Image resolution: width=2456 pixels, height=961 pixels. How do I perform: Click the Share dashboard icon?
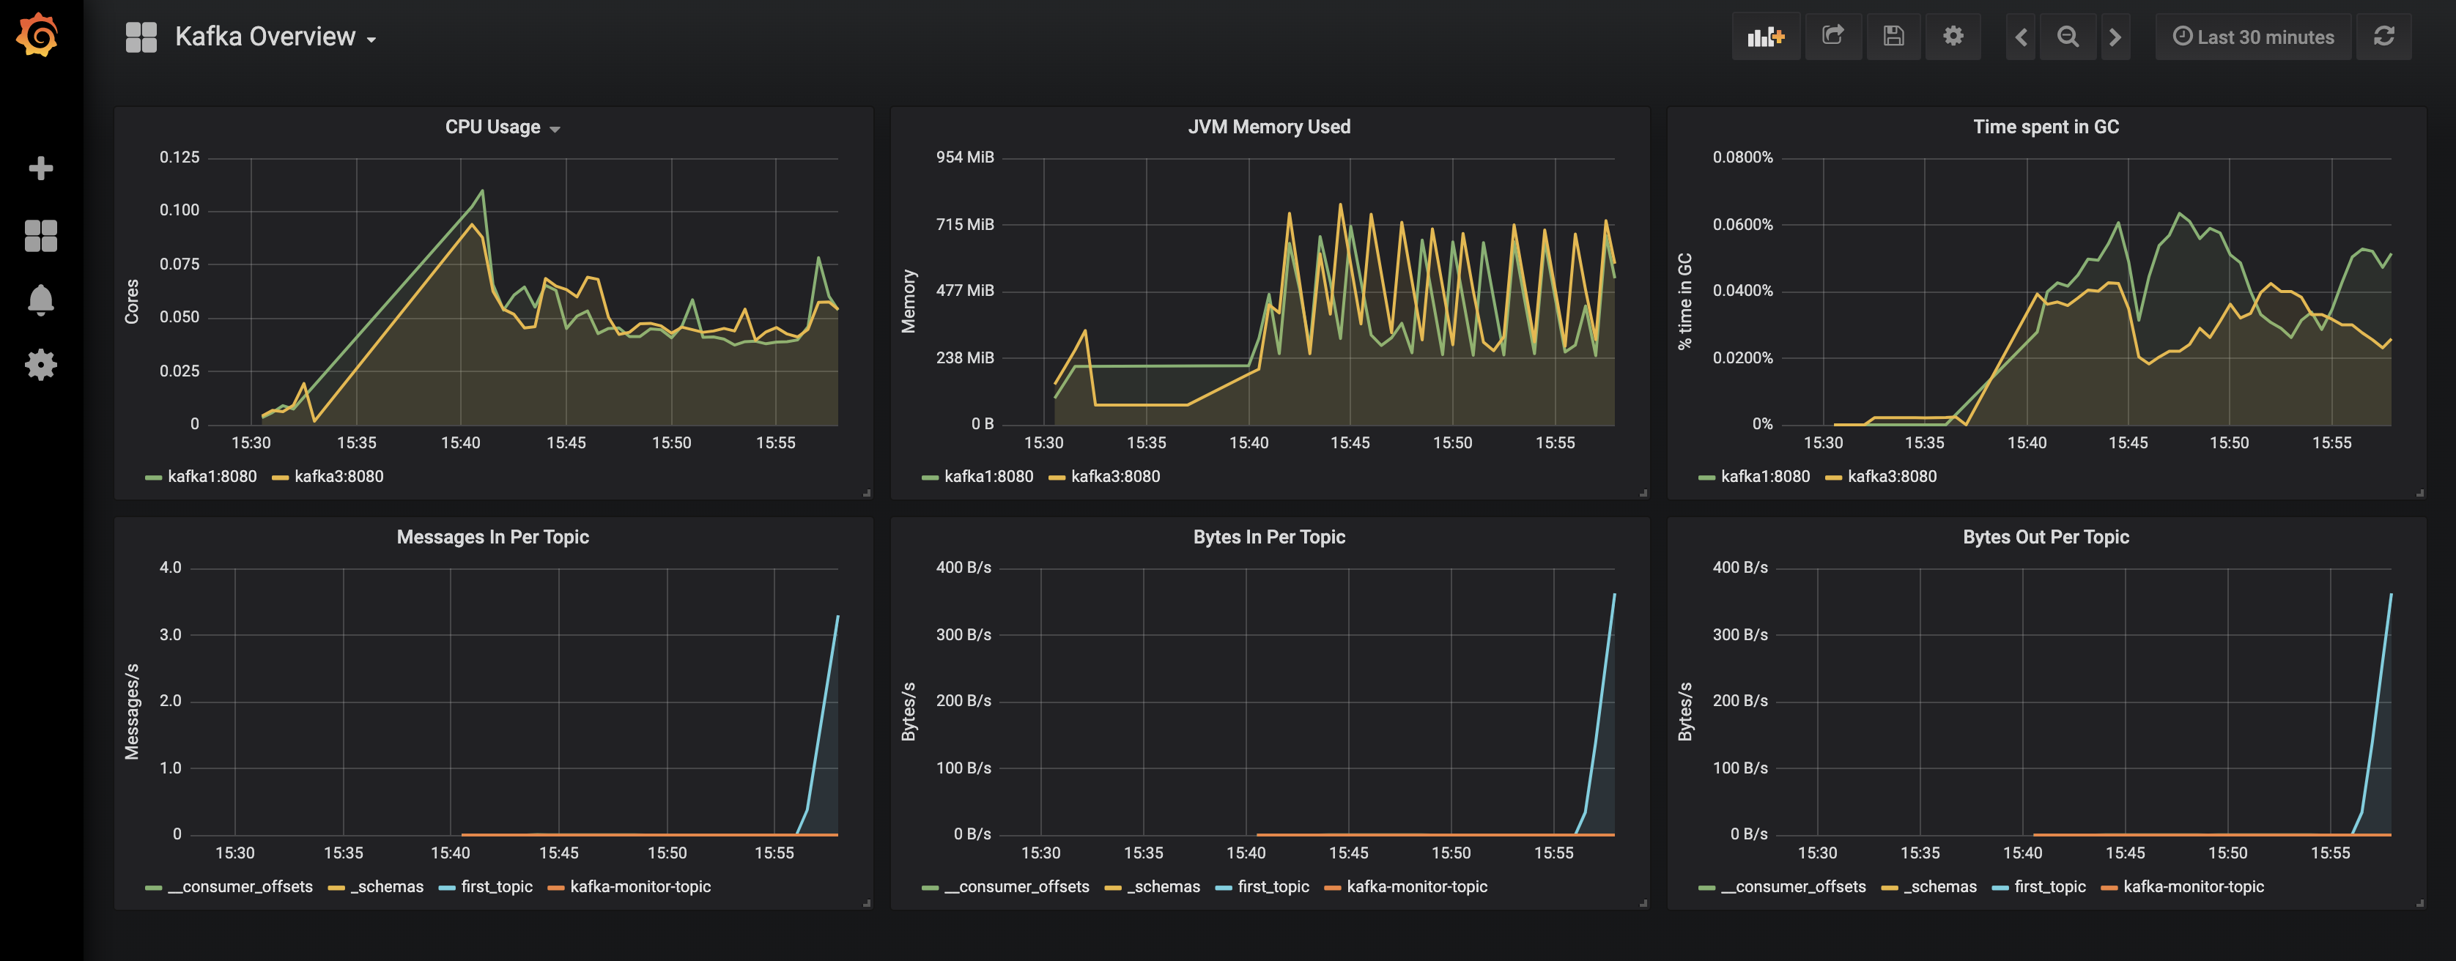click(x=1832, y=36)
